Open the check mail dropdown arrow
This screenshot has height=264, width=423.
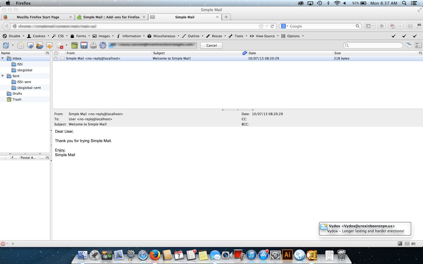pos(13,45)
